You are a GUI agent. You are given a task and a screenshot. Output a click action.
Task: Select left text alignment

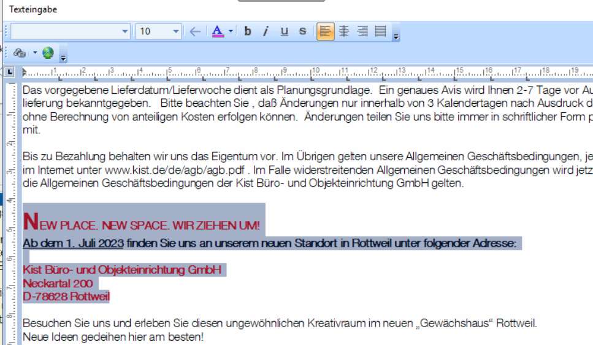325,31
